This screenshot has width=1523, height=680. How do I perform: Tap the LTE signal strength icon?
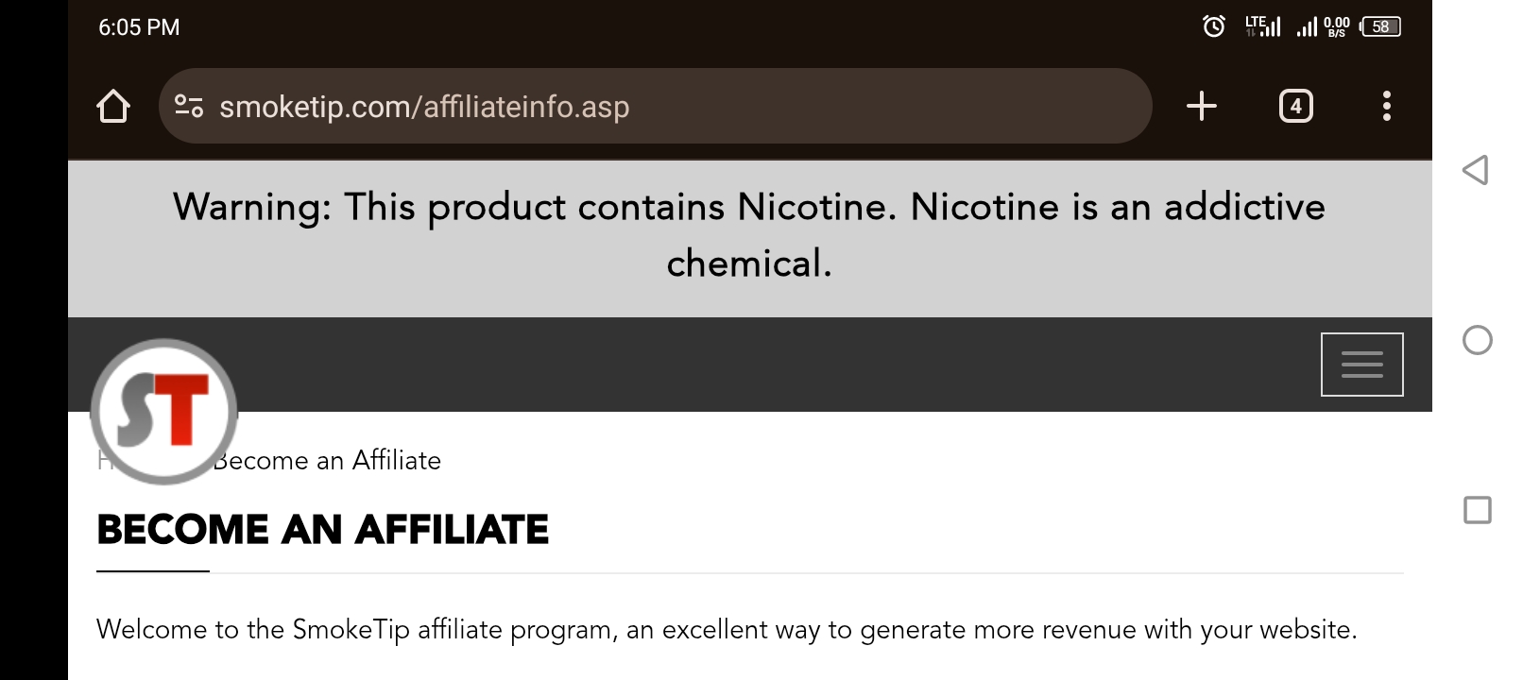coord(1263,26)
